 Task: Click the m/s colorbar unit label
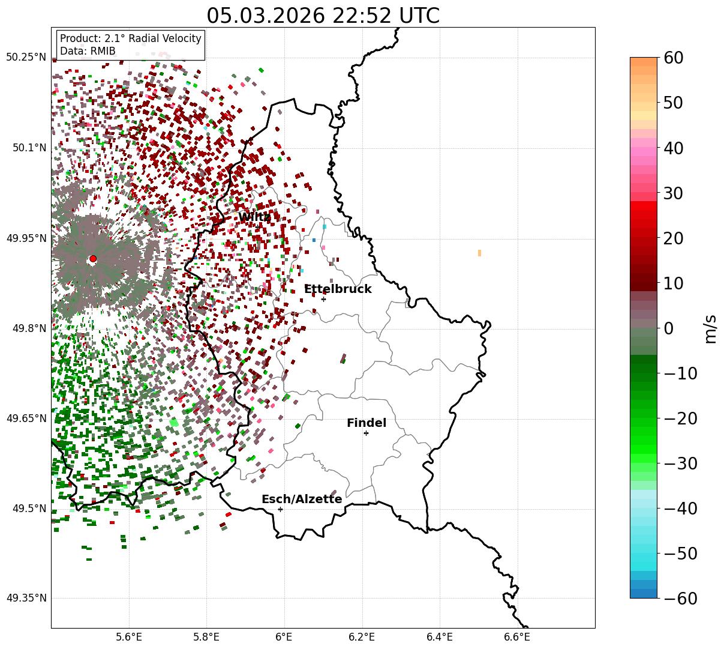(x=711, y=328)
